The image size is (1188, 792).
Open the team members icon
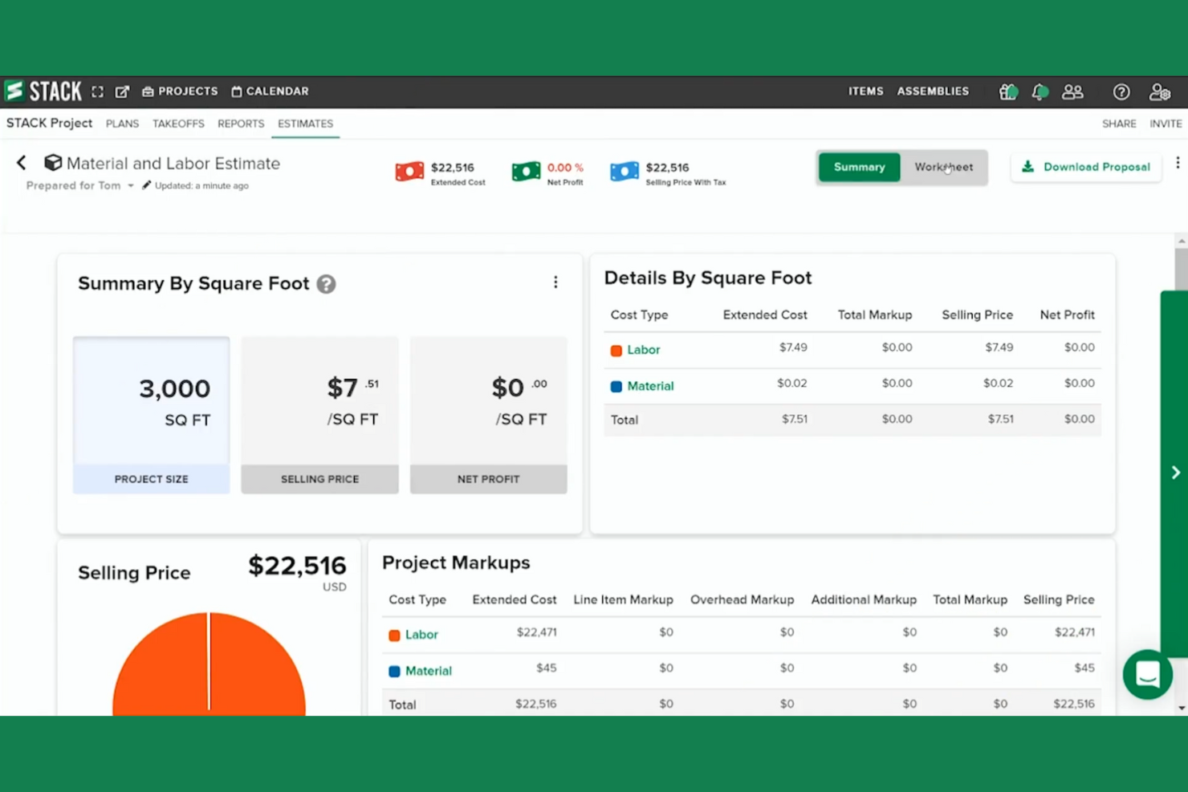[x=1073, y=91]
